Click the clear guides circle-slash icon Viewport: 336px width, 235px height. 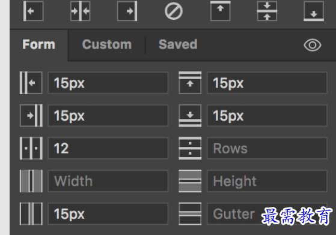pos(174,11)
